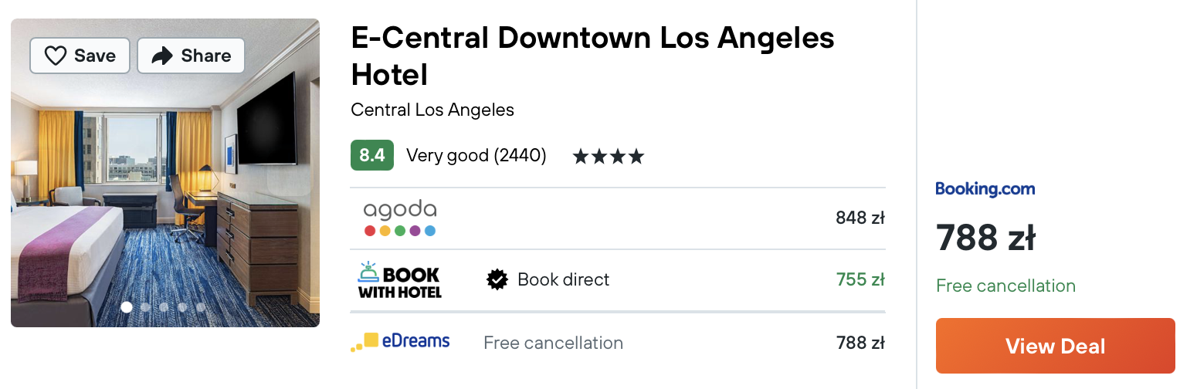Click the heart icon to save hotel
This screenshot has width=1180, height=389.
coord(56,56)
